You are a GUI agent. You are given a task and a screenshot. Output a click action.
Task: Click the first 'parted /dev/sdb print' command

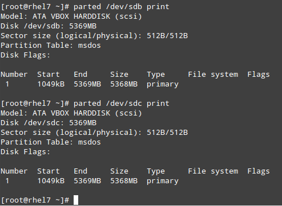click(x=122, y=7)
